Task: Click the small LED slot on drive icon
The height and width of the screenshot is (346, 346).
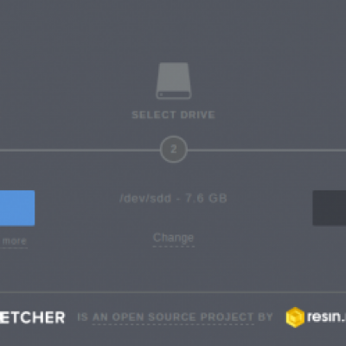Action: (161, 94)
